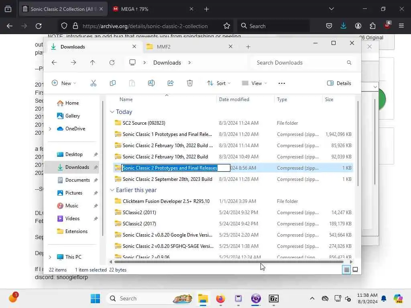Switch to the MMF2 Explorer tab
The height and width of the screenshot is (308, 411).
188,47
